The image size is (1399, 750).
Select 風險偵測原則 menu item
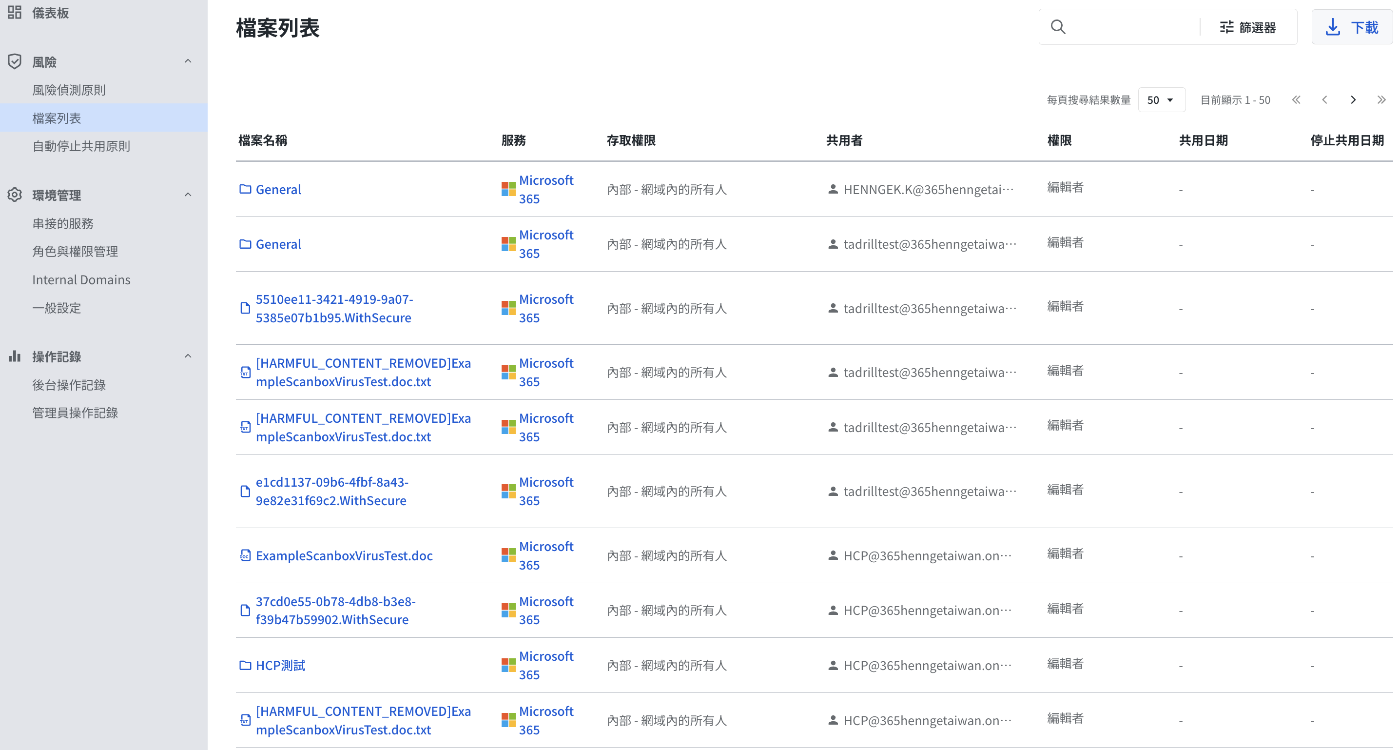coord(69,90)
